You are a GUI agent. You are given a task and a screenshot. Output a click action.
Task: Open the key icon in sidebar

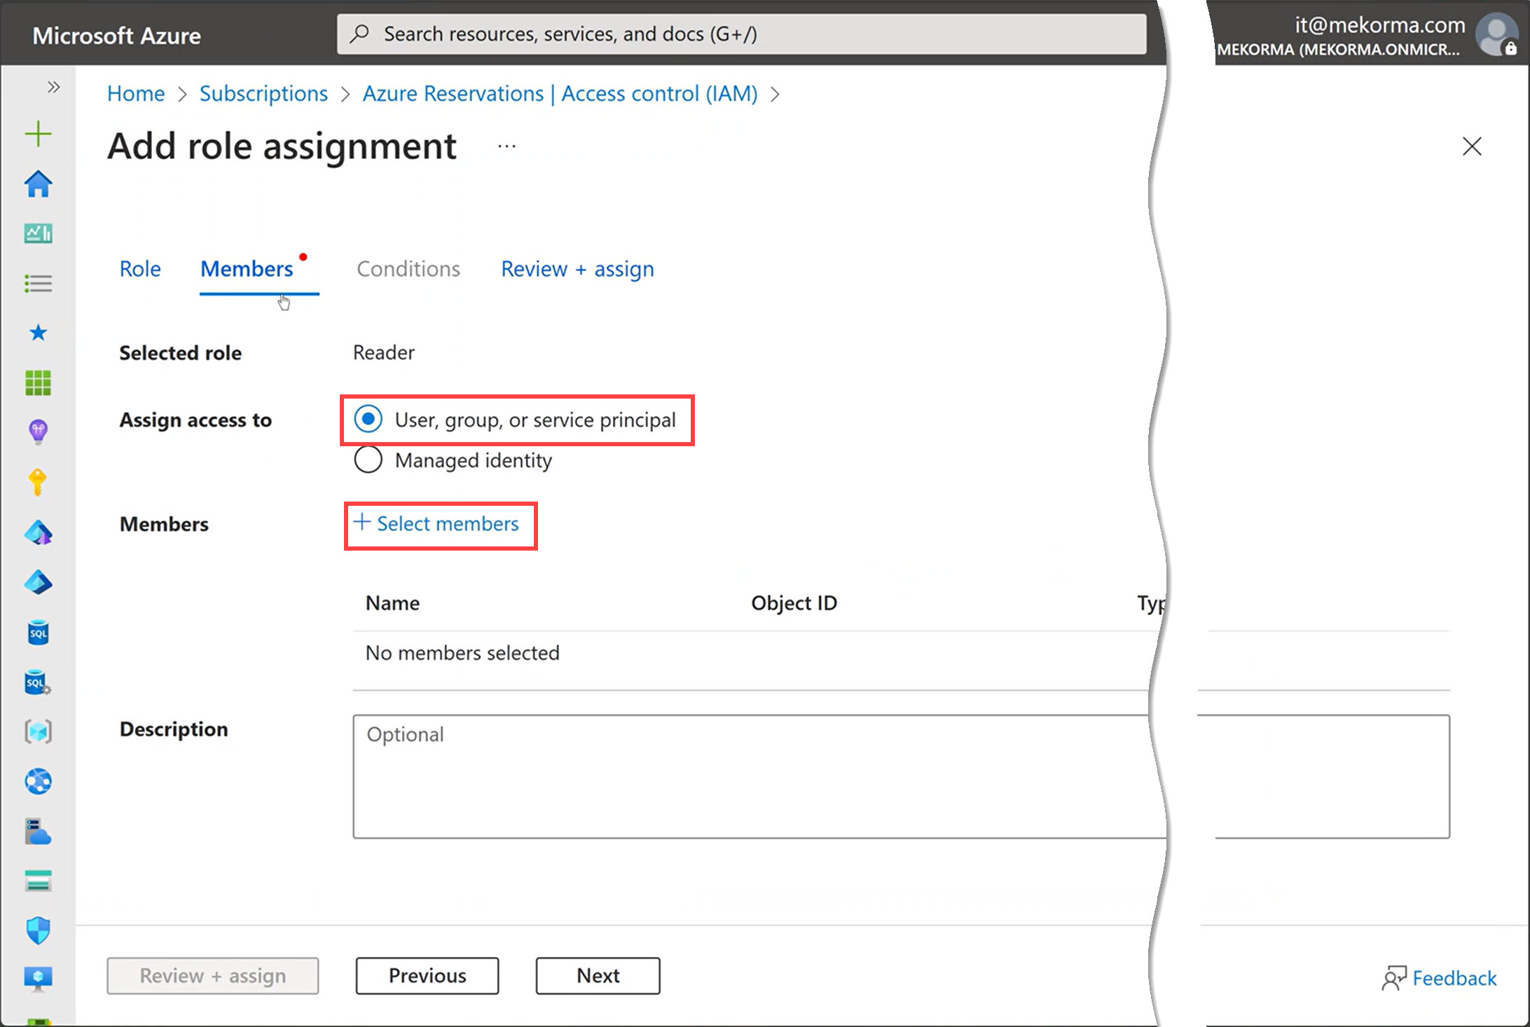click(x=38, y=482)
